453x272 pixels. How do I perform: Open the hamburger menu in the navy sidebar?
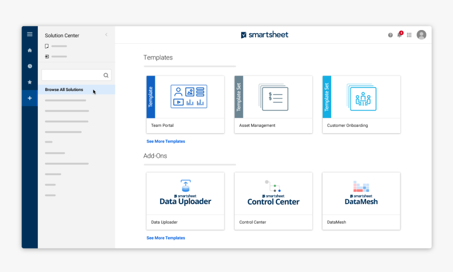pyautogui.click(x=29, y=34)
